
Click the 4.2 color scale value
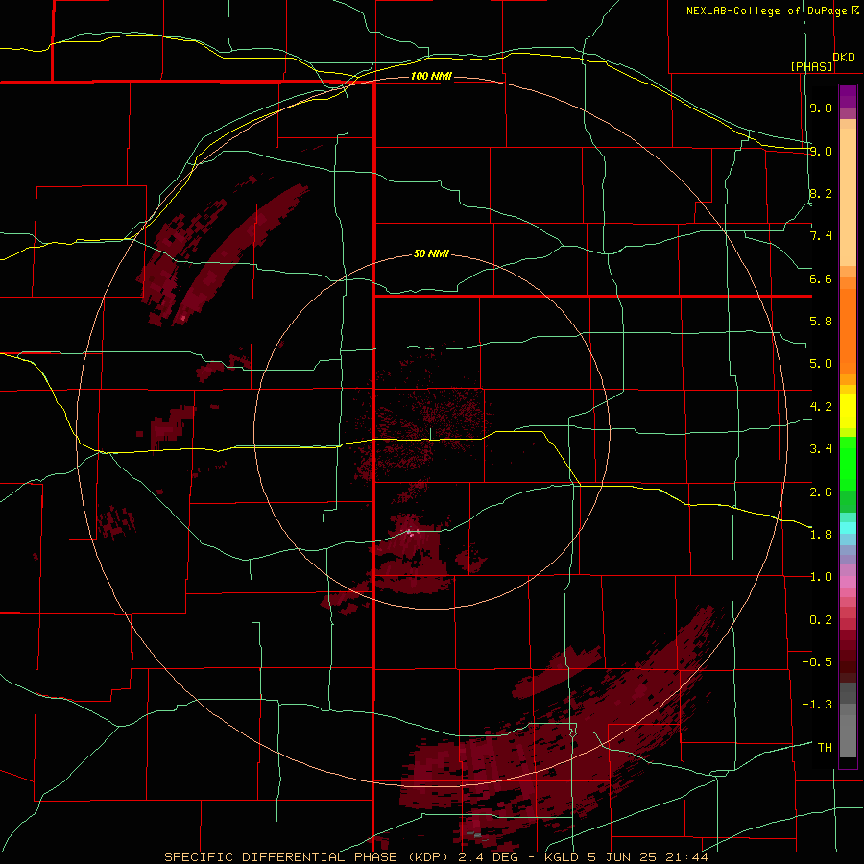[821, 407]
